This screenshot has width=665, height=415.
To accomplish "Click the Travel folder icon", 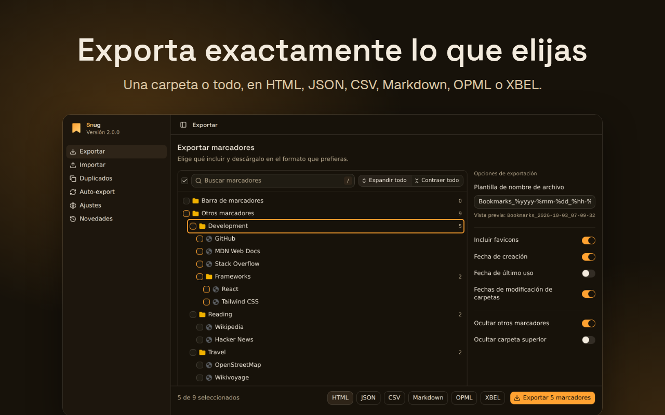I will click(203, 352).
